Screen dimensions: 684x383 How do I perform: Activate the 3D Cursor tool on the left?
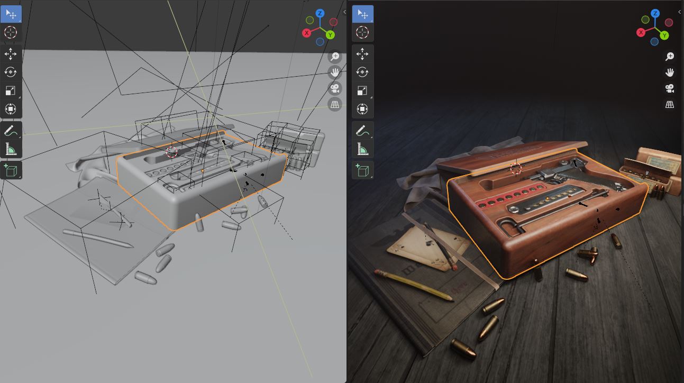(11, 32)
